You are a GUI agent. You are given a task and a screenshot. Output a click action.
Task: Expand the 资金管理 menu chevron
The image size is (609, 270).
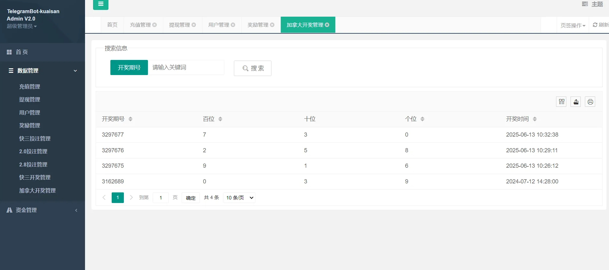coord(76,210)
